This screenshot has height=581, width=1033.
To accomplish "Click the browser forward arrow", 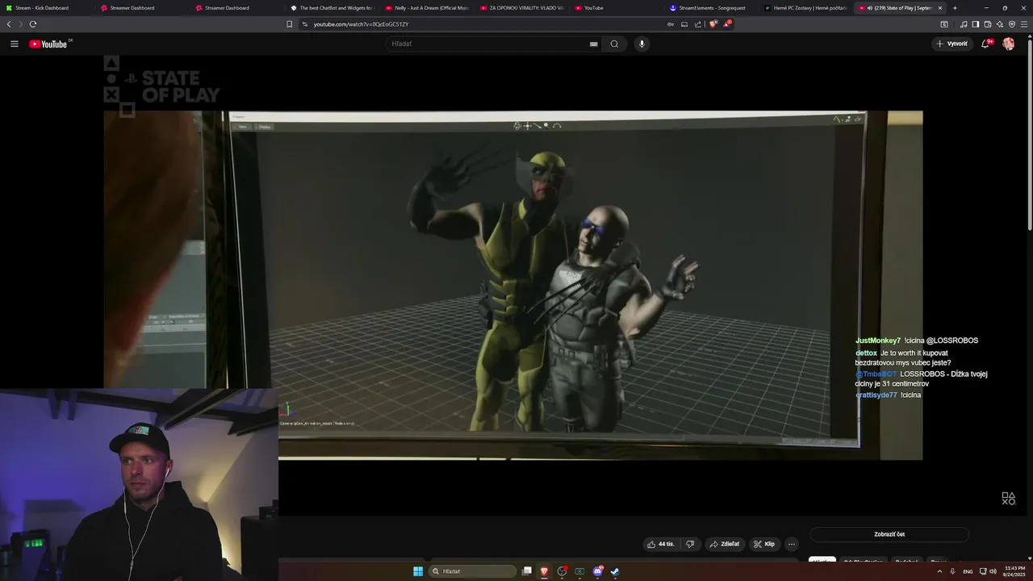I will click(20, 24).
